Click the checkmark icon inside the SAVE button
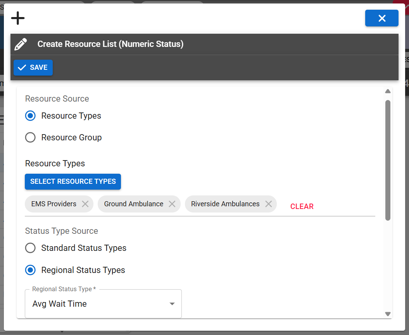 pyautogui.click(x=22, y=67)
